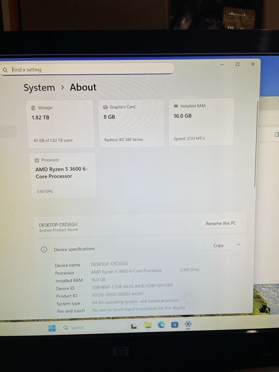Image resolution: width=279 pixels, height=372 pixels.
Task: Minimize the Settings window
Action: [222, 64]
